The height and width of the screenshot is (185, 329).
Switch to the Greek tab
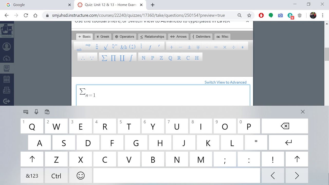click(x=103, y=36)
